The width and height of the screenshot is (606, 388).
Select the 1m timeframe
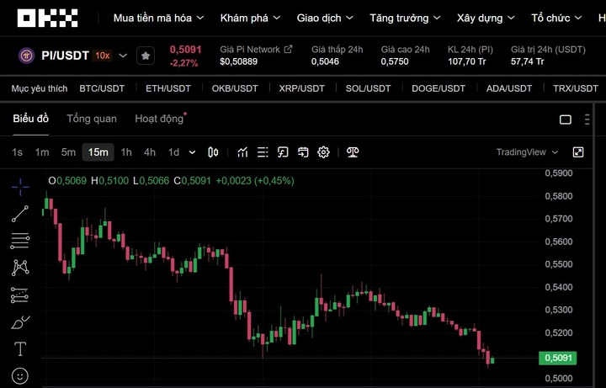[x=42, y=152]
